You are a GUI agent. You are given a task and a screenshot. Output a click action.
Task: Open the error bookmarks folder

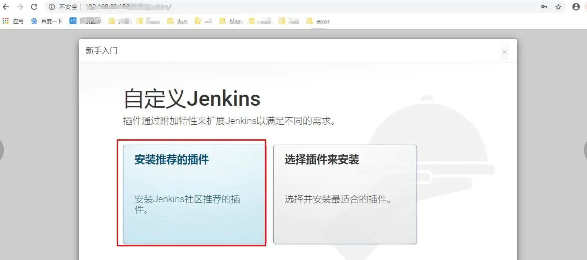click(x=318, y=21)
